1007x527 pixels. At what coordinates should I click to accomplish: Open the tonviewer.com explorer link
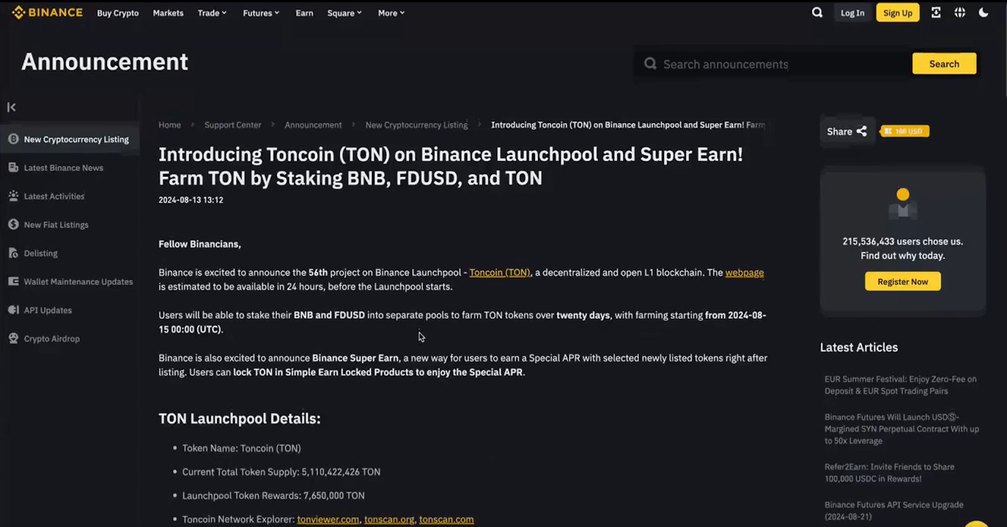point(328,519)
